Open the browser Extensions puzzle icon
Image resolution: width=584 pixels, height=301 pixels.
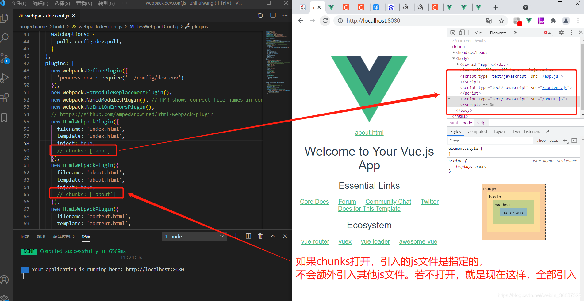(553, 21)
